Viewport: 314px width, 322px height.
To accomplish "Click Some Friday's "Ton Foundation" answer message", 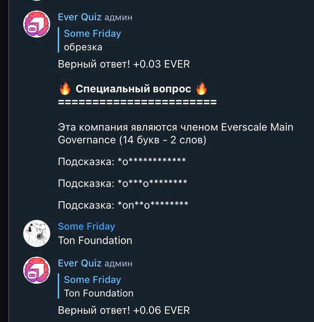I will pos(95,241).
